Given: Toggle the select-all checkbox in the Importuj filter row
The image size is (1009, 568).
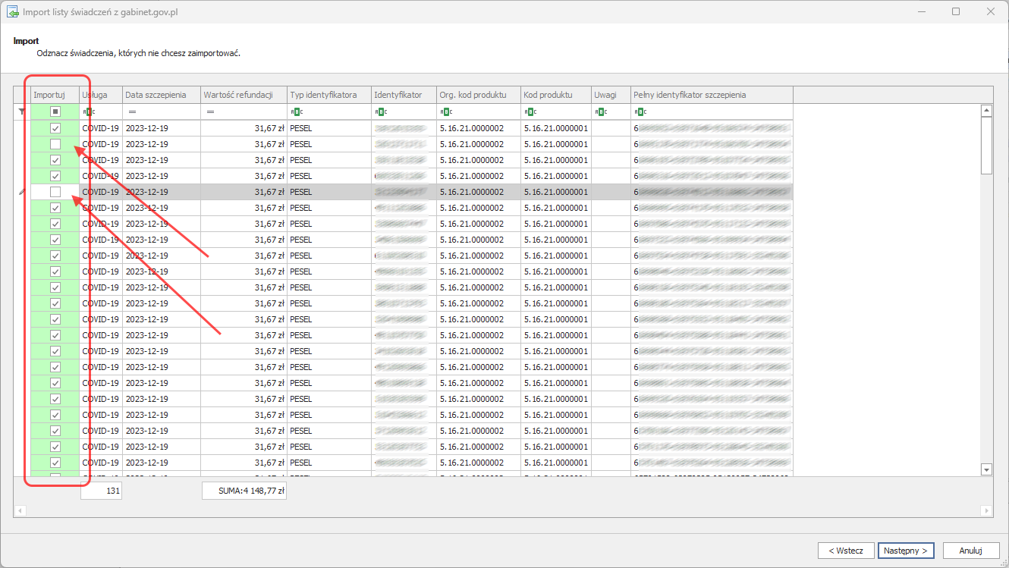Looking at the screenshot, I should click(x=55, y=111).
